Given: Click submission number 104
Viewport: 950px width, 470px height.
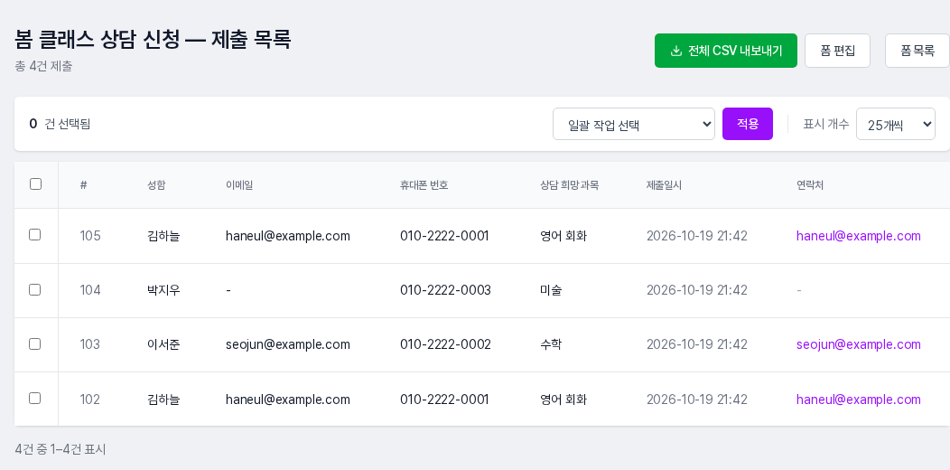Looking at the screenshot, I should click(90, 290).
